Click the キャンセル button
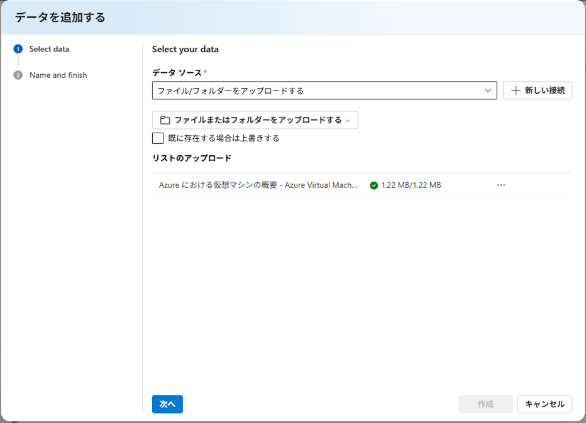The height and width of the screenshot is (423, 586). pyautogui.click(x=545, y=404)
